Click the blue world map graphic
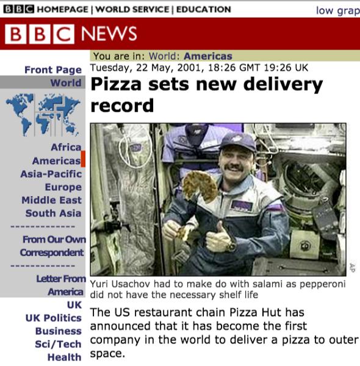Viewport: 360px width, 366px height. pos(43,115)
